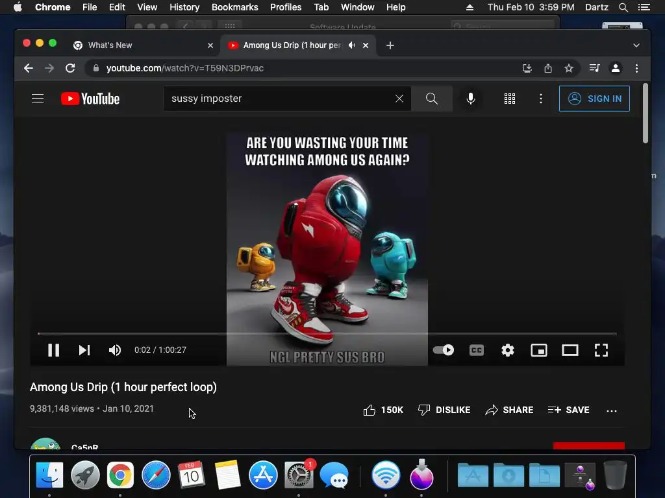Enter full screen mode

tap(601, 350)
